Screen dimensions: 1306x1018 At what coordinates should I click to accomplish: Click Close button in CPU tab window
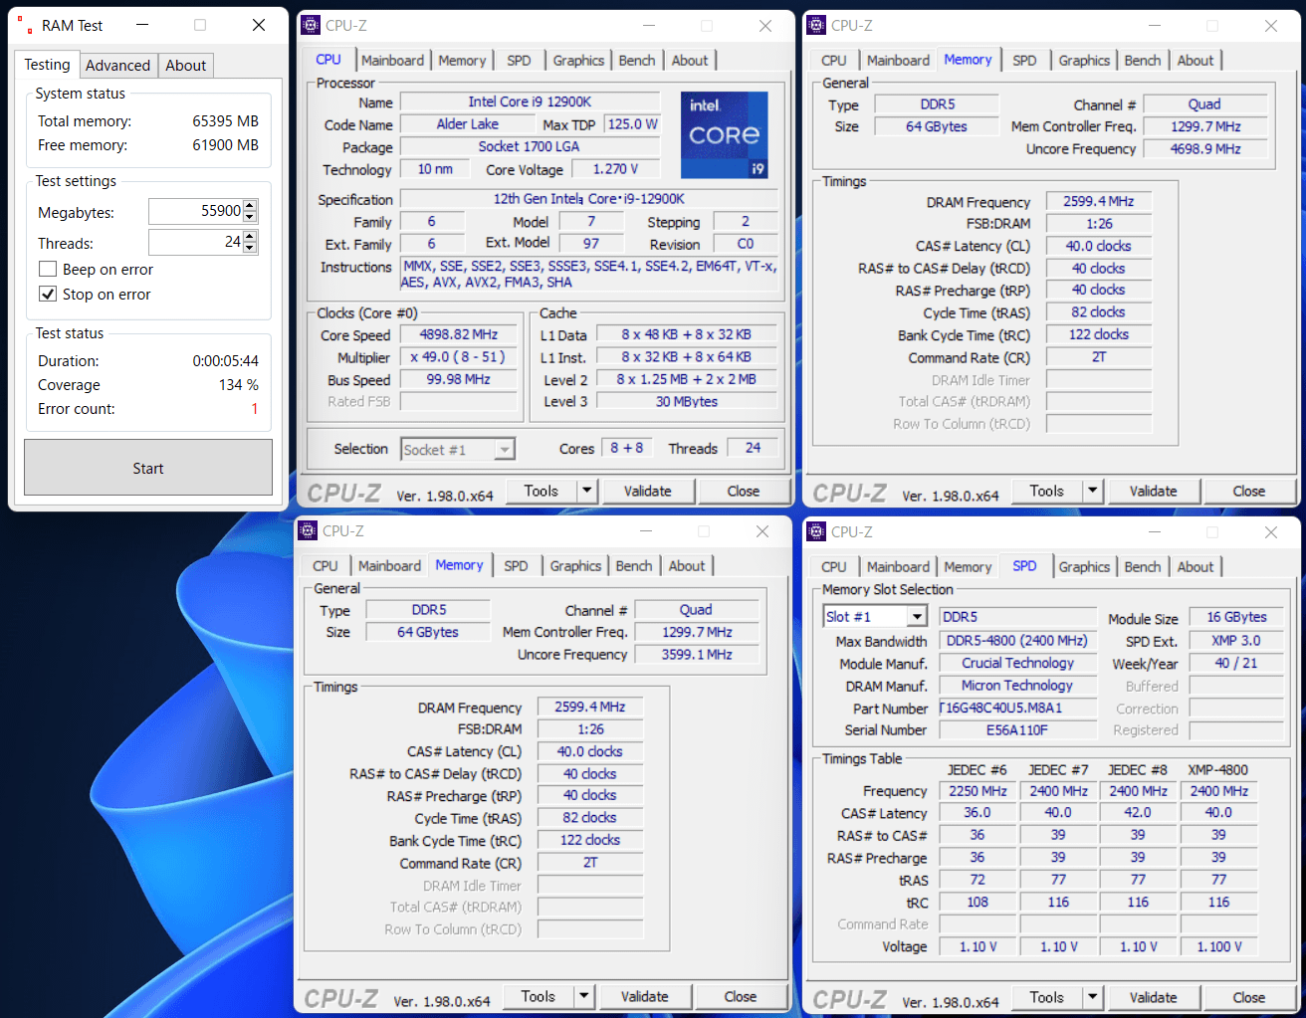[x=744, y=491]
